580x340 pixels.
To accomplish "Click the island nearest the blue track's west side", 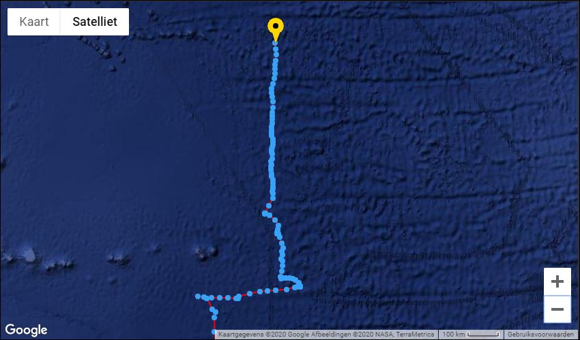I will click(206, 253).
